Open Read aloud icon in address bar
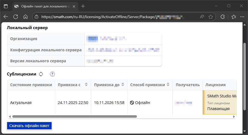Screen dimensions: 248x135 coord(202,17)
